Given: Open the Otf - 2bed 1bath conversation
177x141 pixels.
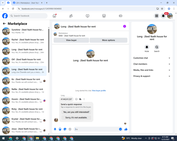Looking at the screenshot, I should coord(24,61).
